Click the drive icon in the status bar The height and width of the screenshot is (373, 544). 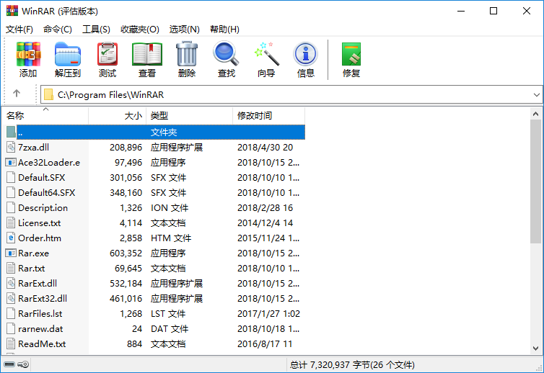9,364
